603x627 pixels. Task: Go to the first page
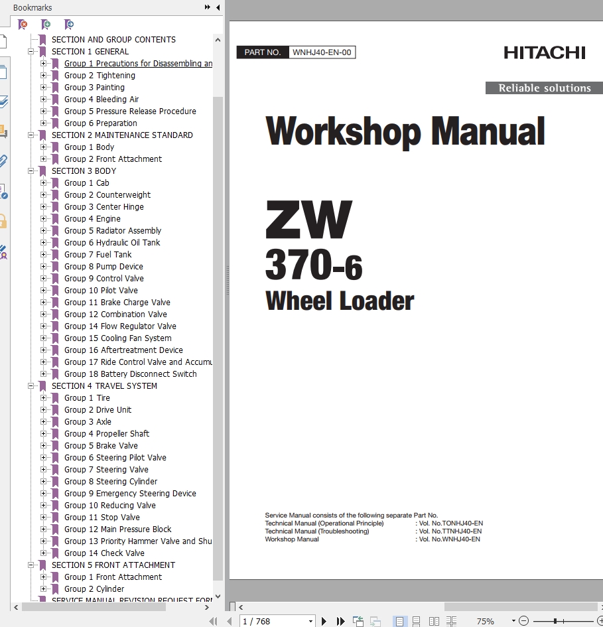213,621
